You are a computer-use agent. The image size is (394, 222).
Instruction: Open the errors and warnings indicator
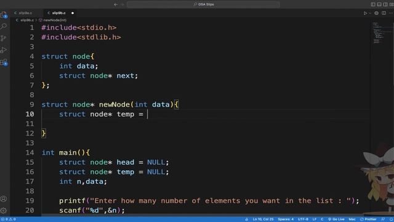point(8,220)
